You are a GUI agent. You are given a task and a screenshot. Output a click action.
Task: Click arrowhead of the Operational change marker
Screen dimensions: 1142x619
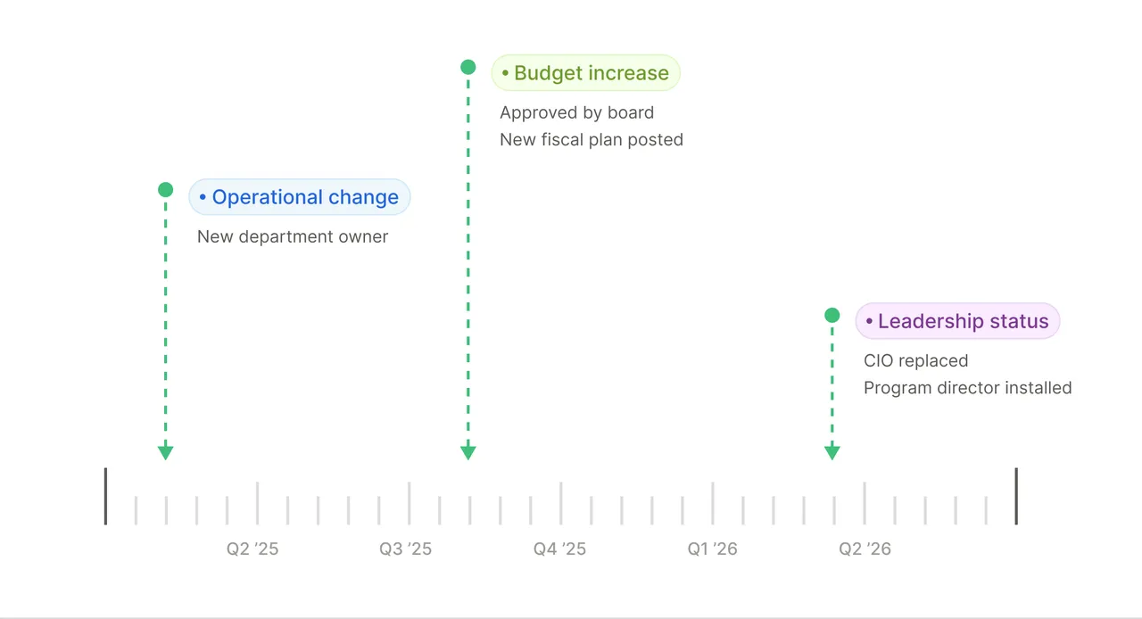tap(165, 453)
